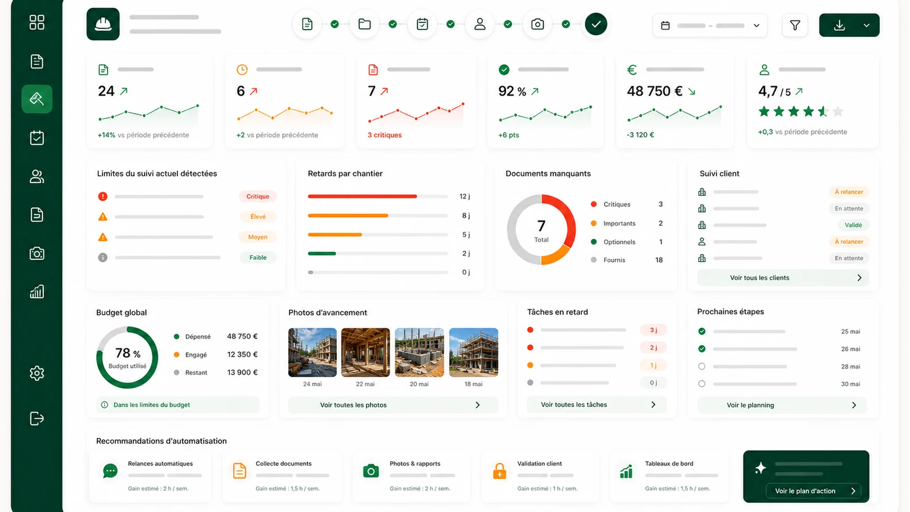Image resolution: width=910 pixels, height=512 pixels.
Task: Click the red critical alert icon in limits list
Action: [x=102, y=196]
